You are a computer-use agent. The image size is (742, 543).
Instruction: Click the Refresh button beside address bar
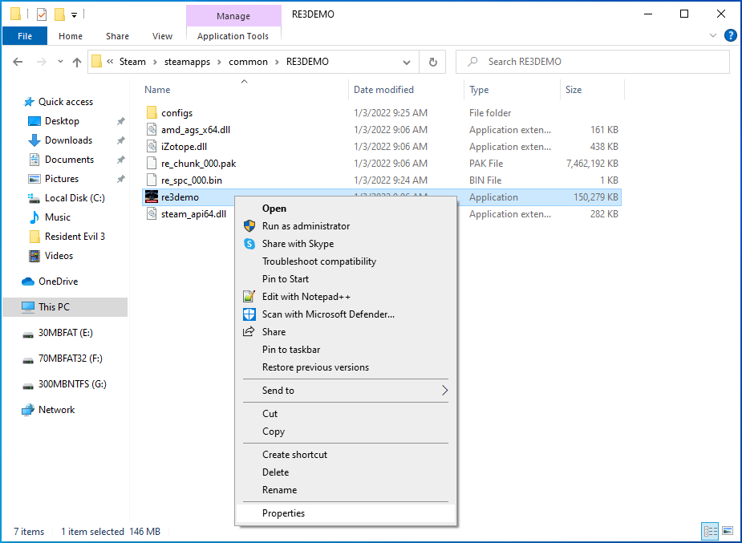pyautogui.click(x=433, y=62)
